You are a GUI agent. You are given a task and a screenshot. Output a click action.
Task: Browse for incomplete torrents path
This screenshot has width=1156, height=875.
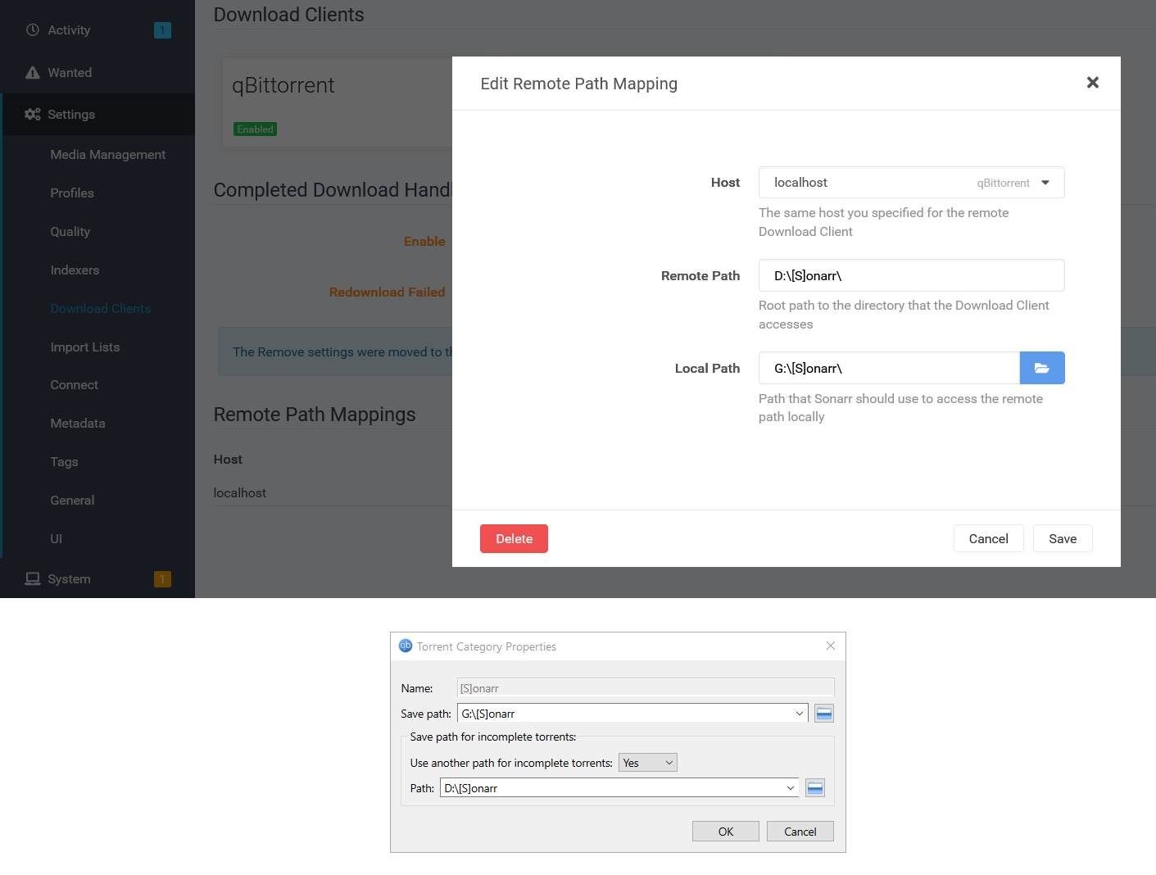point(815,788)
